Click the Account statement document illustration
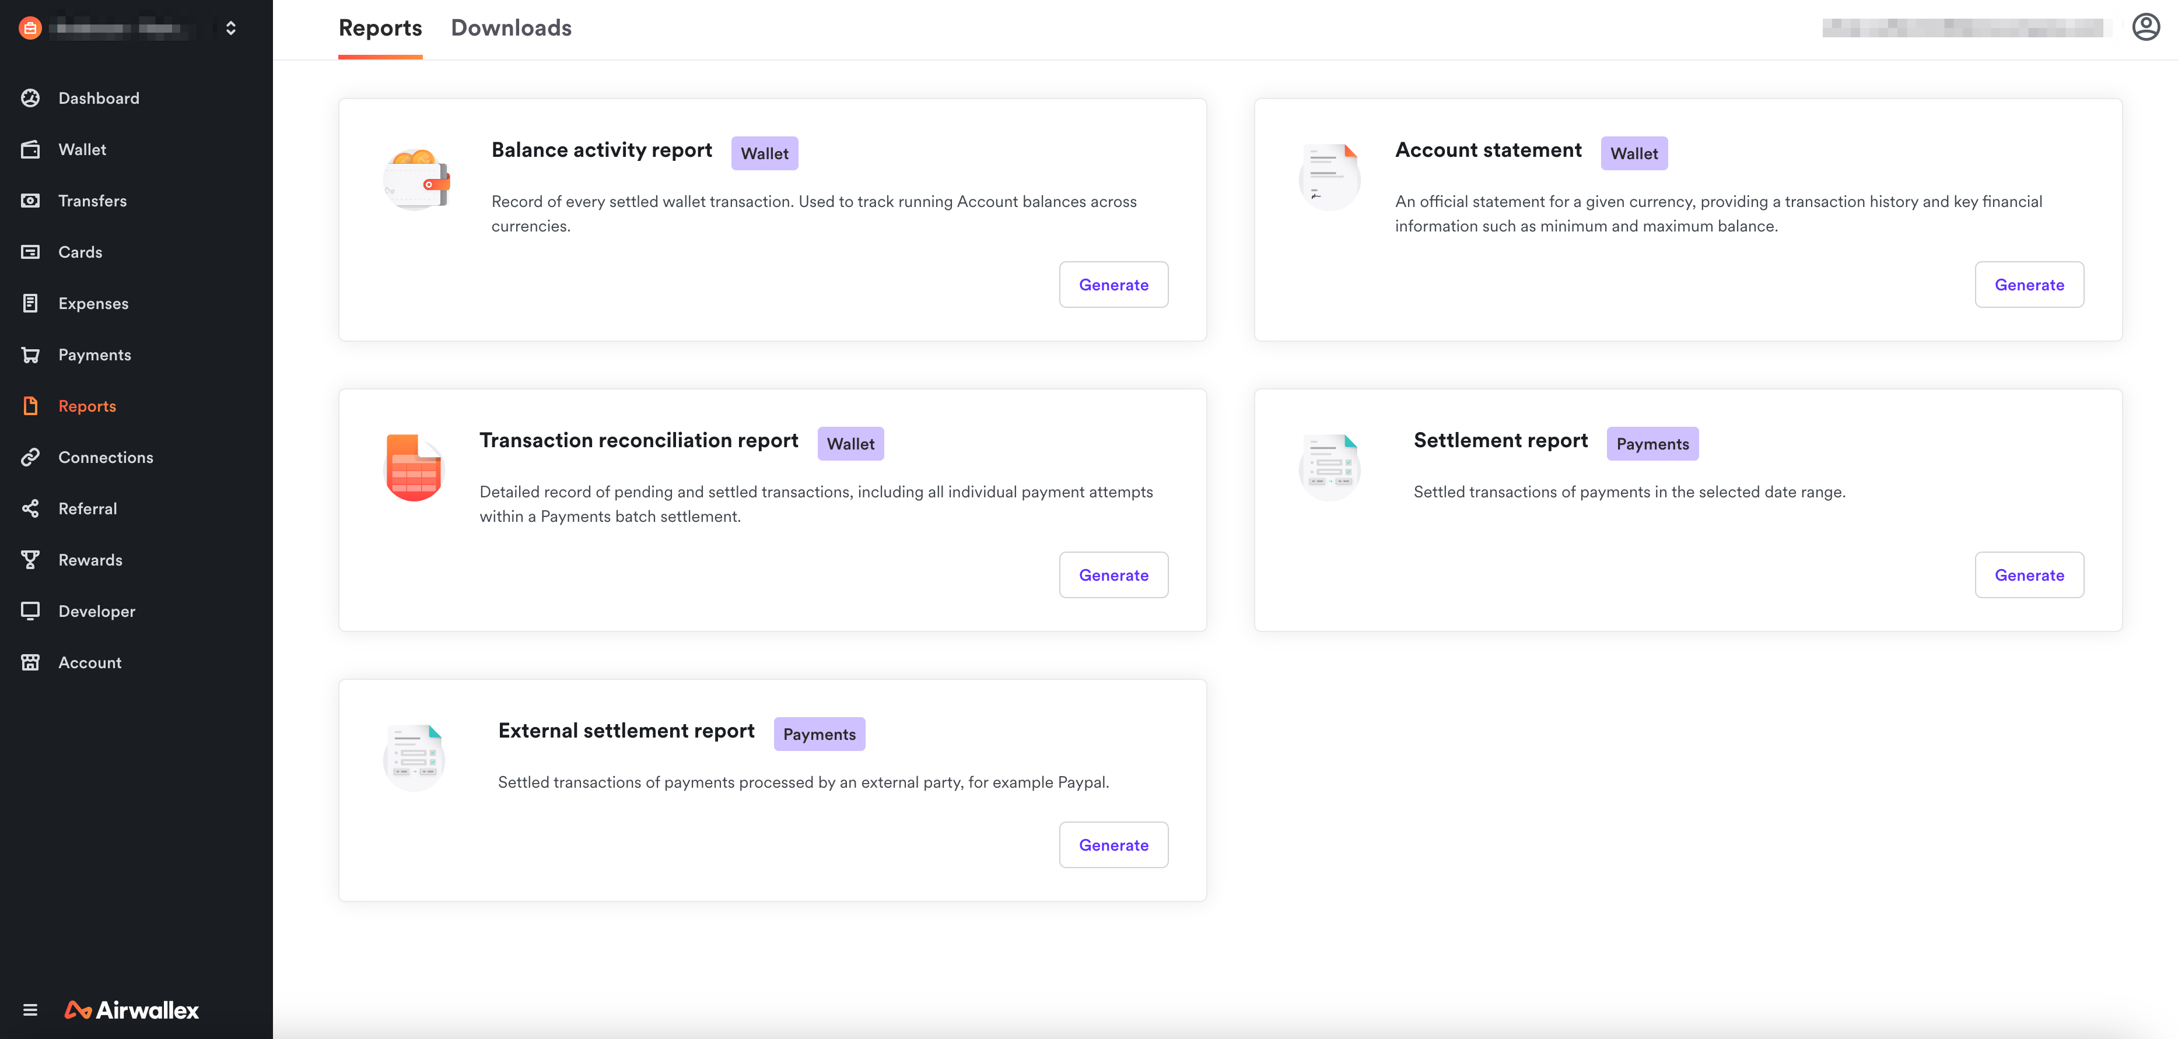 pos(1330,178)
